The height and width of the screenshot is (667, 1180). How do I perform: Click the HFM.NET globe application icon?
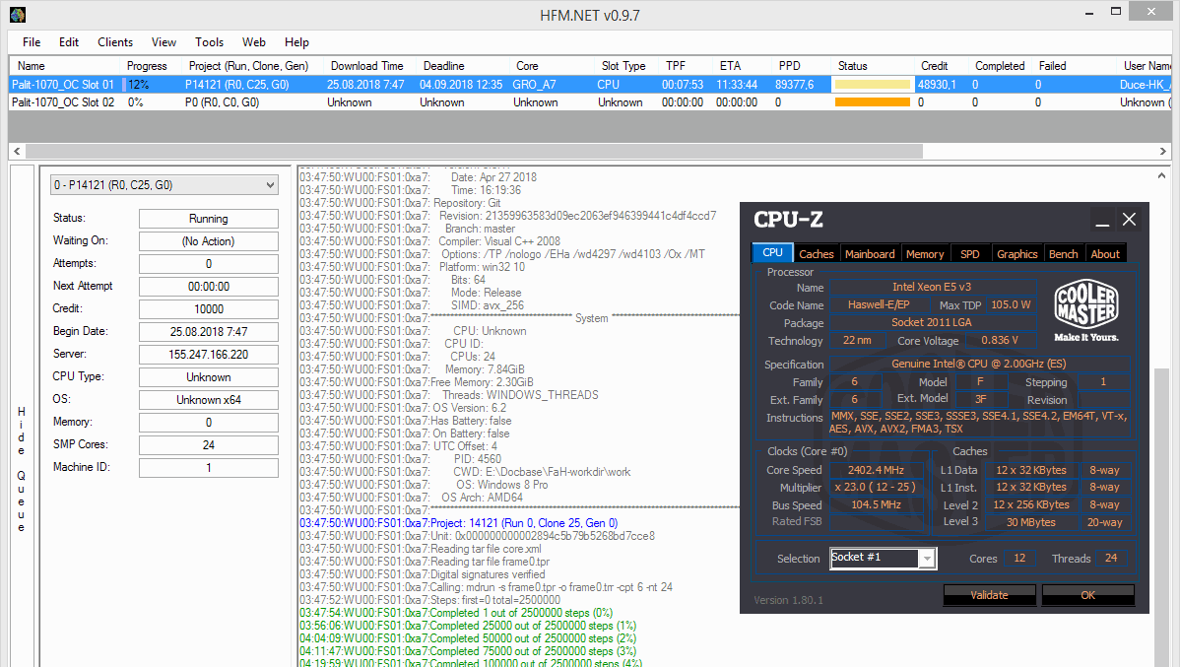tap(18, 15)
